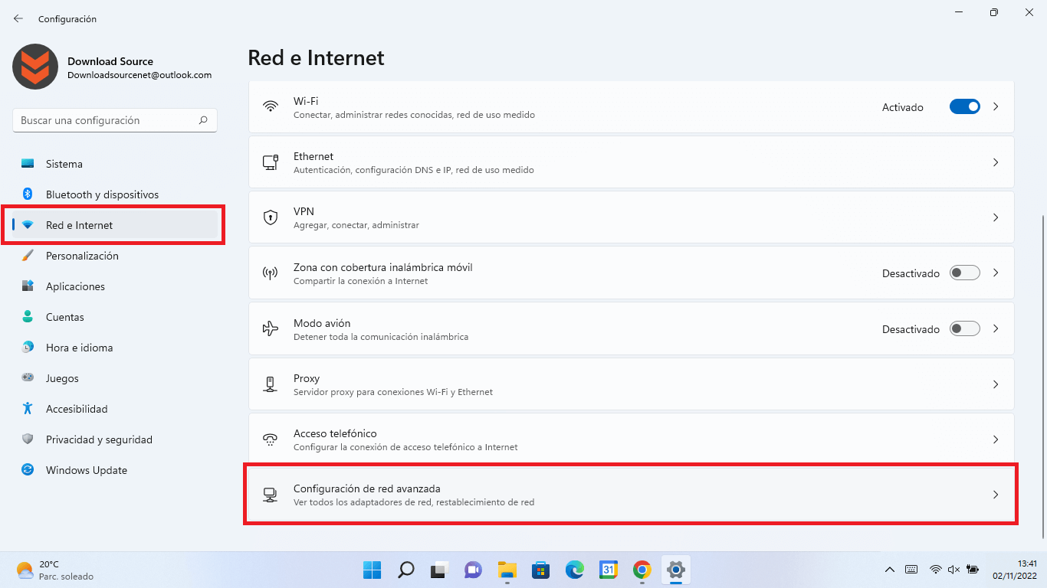1047x588 pixels.
Task: Expand the mobile hotspot row chevron
Action: tap(996, 273)
